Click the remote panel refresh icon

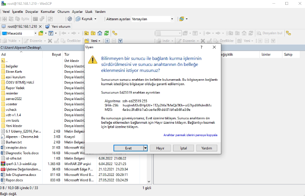[251, 33]
